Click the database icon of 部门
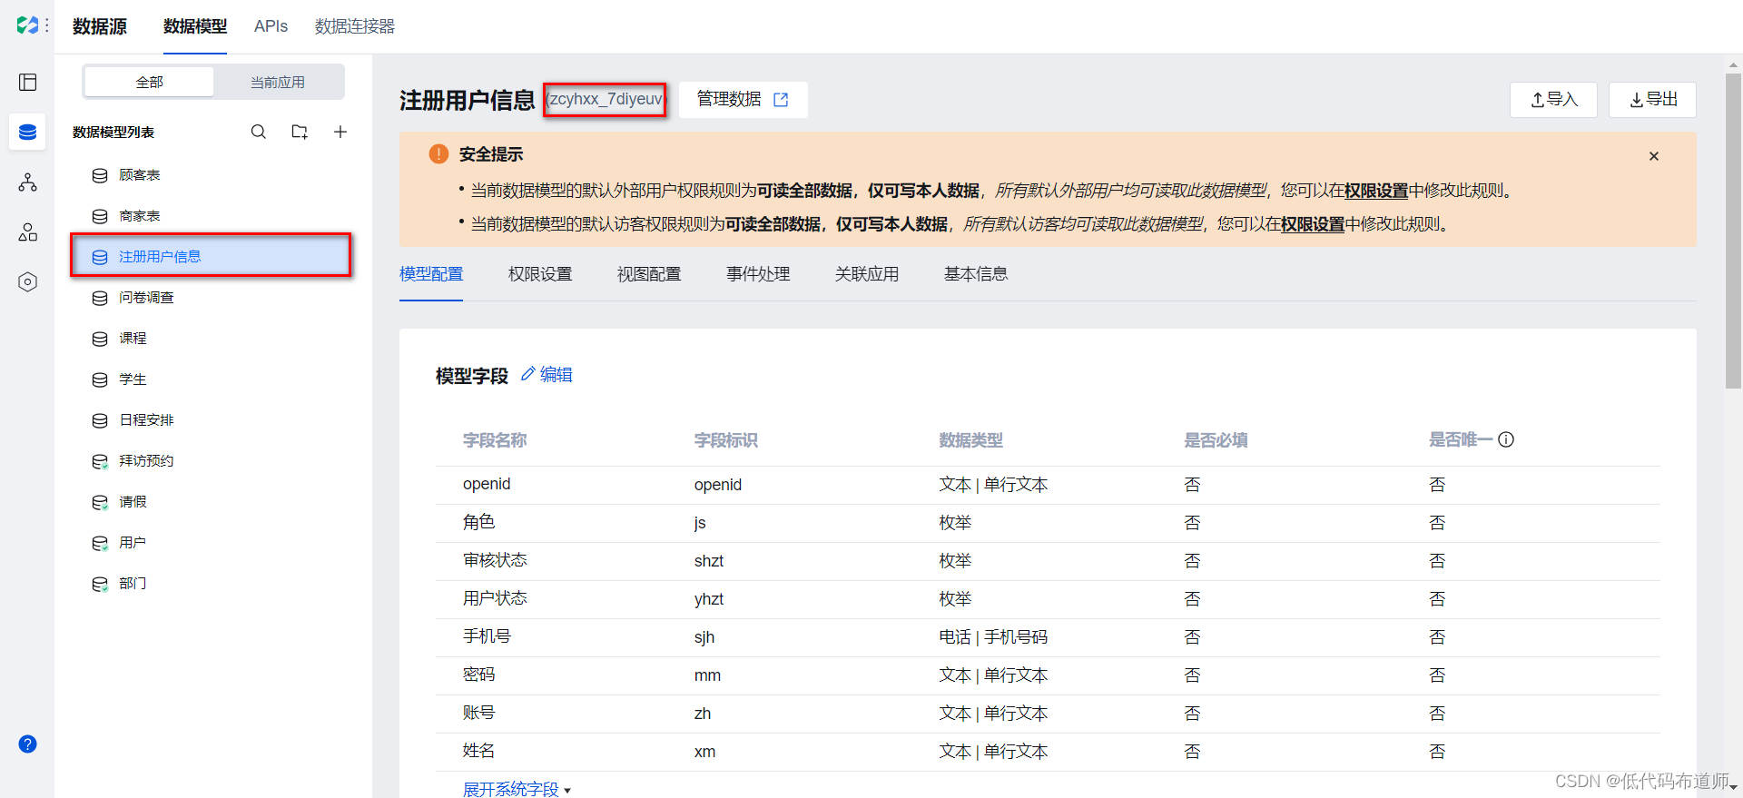The height and width of the screenshot is (798, 1743). click(x=100, y=584)
